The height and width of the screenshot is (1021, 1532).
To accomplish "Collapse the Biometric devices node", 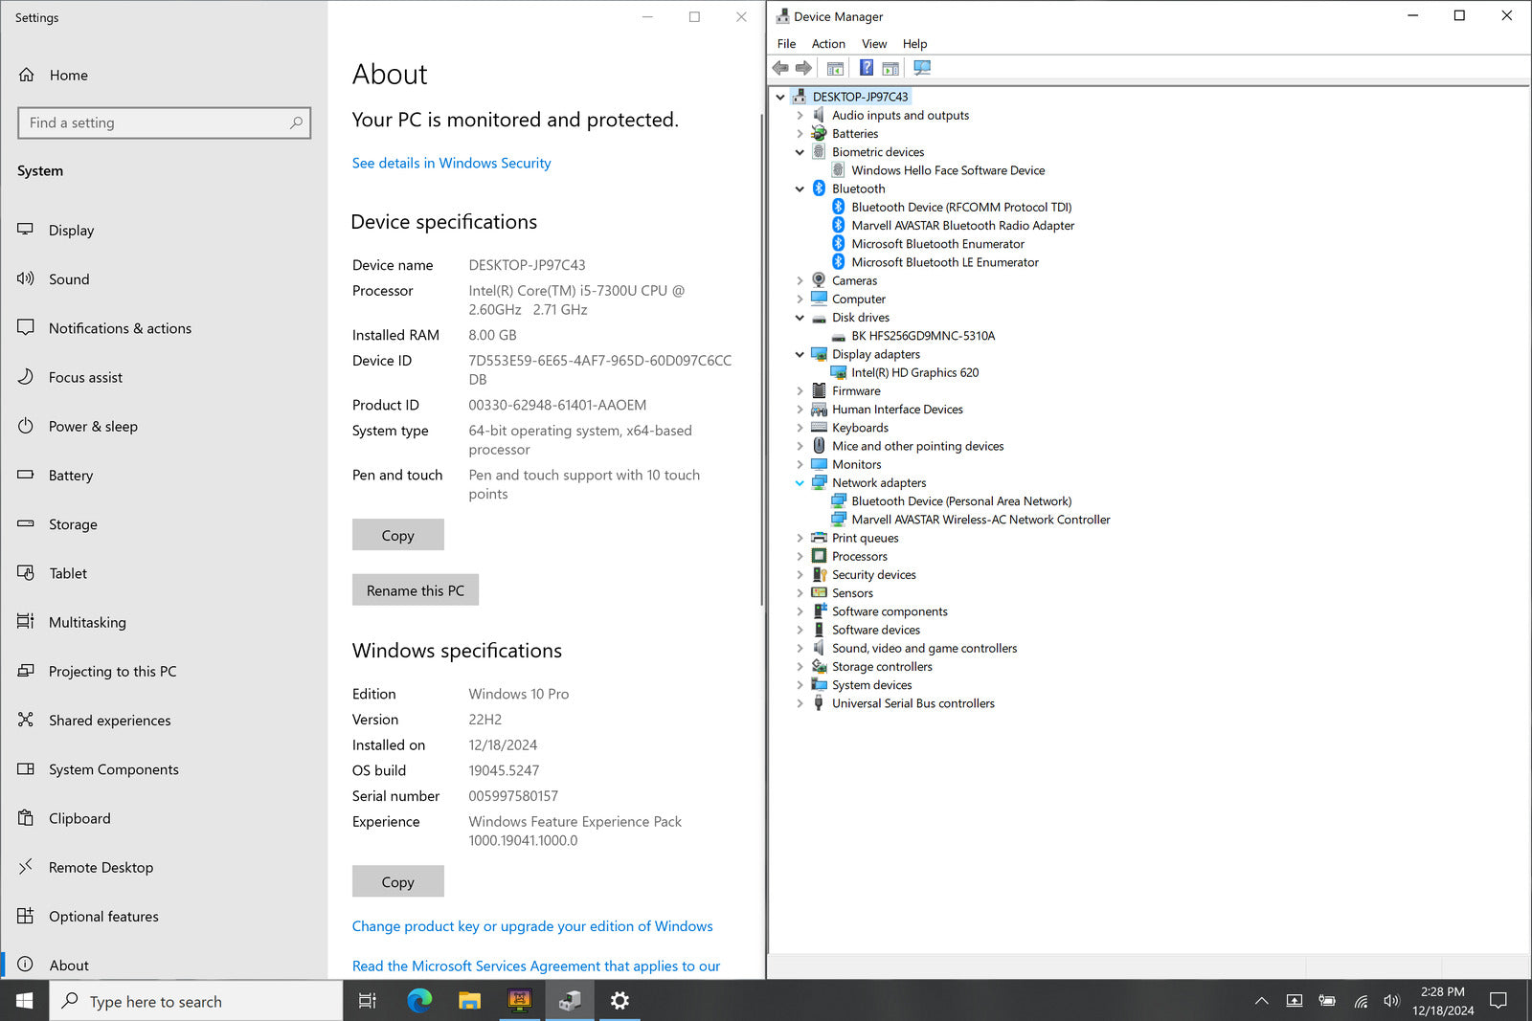I will (800, 152).
